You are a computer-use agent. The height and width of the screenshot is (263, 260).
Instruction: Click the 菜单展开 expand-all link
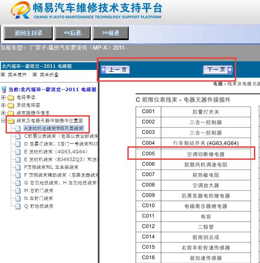17,75
